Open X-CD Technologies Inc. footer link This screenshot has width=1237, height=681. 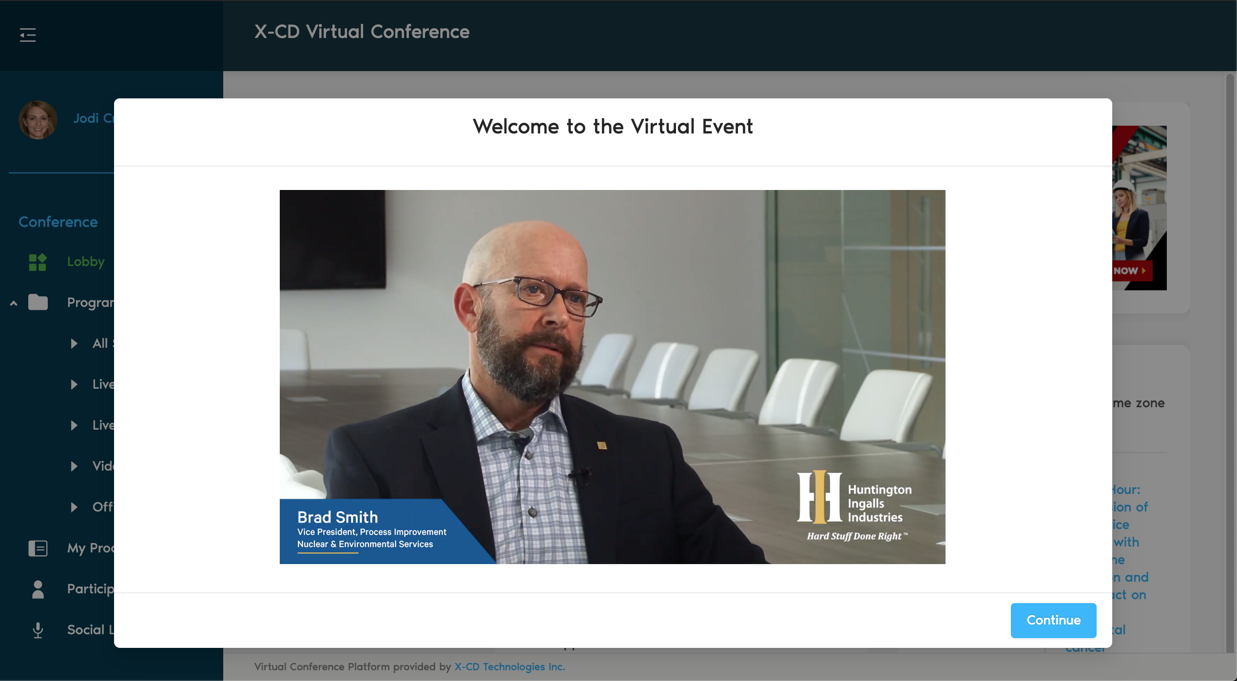[x=509, y=666]
